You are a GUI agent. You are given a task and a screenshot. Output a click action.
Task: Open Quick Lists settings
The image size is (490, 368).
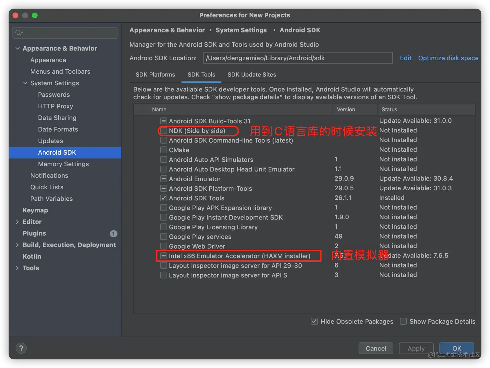pyautogui.click(x=47, y=187)
